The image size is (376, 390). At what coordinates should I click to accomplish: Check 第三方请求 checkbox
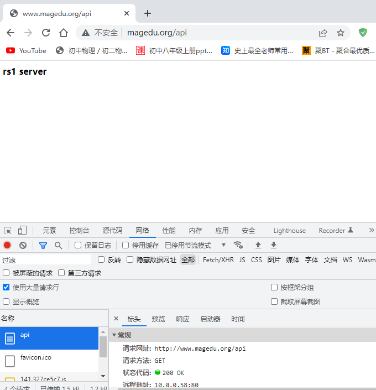pos(61,273)
